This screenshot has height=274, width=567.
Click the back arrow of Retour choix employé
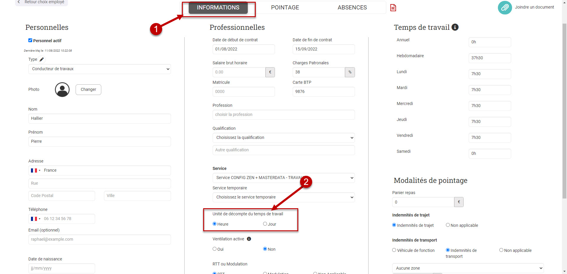click(19, 2)
